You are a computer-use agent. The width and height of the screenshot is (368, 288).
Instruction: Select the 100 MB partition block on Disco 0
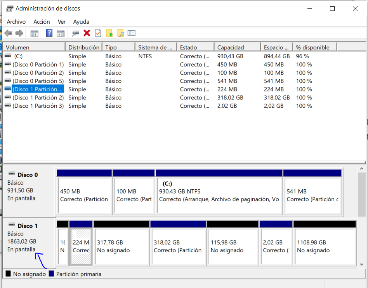134,192
